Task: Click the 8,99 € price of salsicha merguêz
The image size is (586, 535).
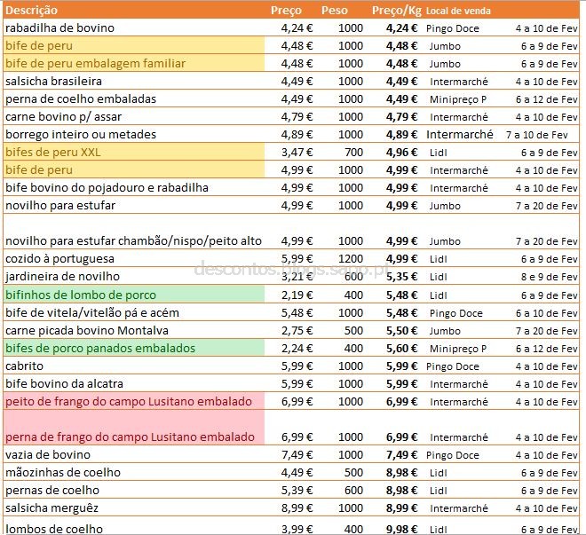Action: click(297, 508)
